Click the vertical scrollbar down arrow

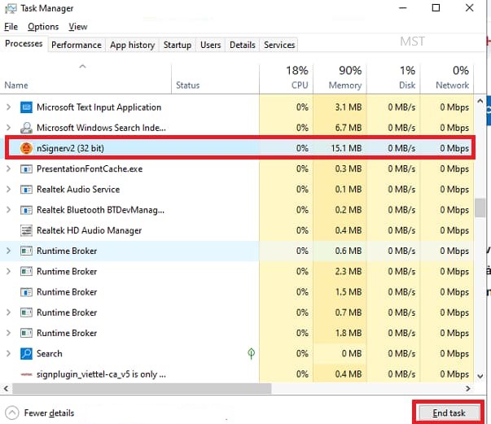coord(480,376)
